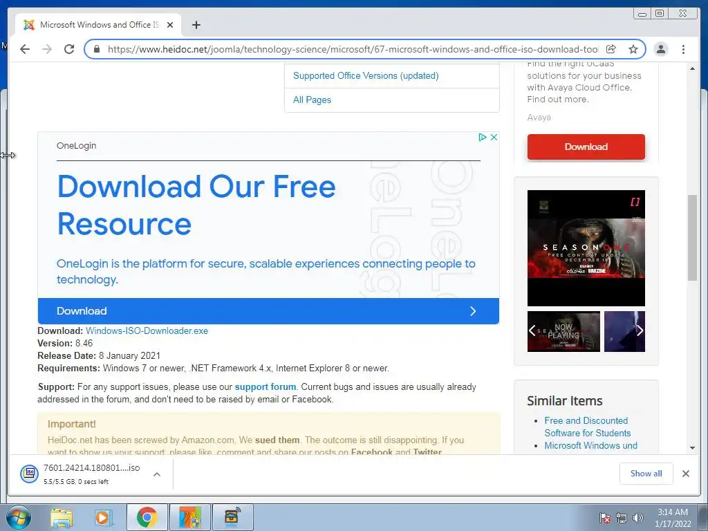
Task: Download Windows-ISO-Downloader.exe via its link
Action: [147, 331]
